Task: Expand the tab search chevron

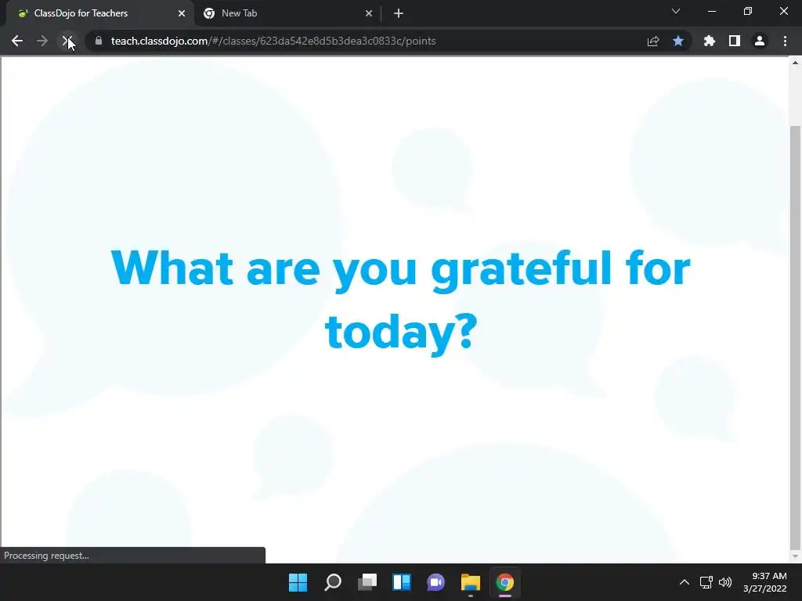Action: point(676,11)
